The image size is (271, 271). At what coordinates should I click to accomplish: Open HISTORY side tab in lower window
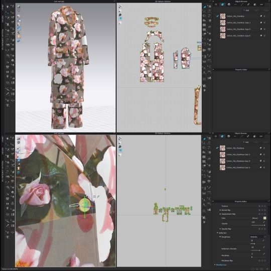tap(3, 151)
